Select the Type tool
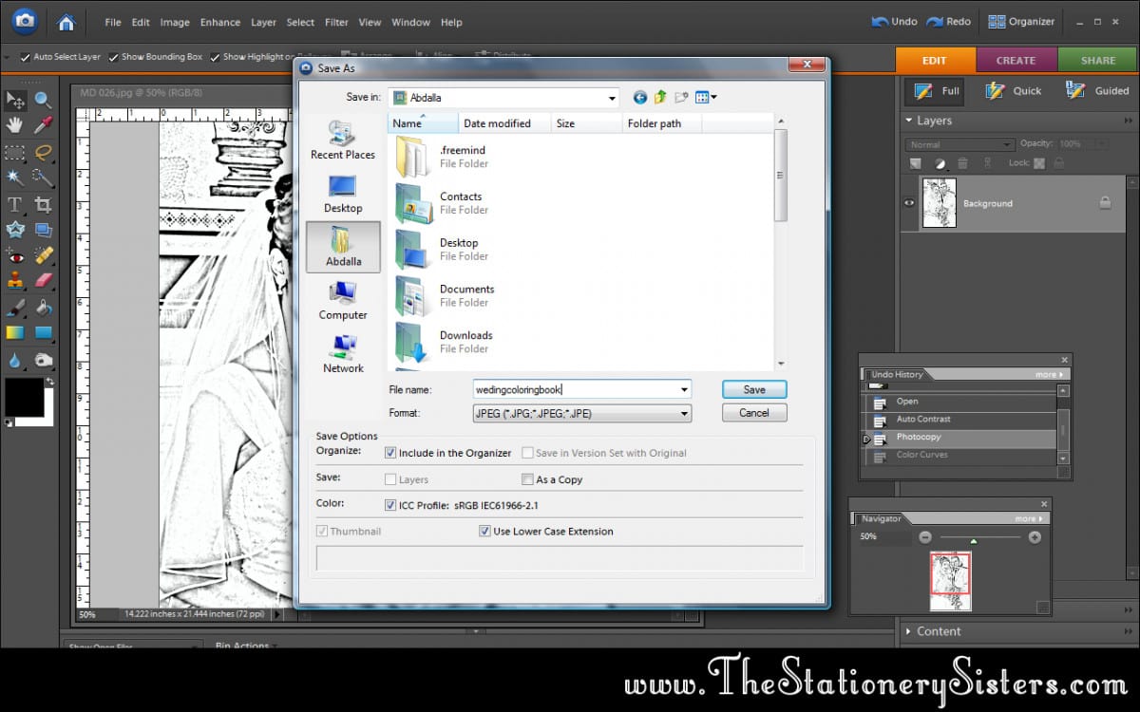The image size is (1140, 712). [x=15, y=203]
